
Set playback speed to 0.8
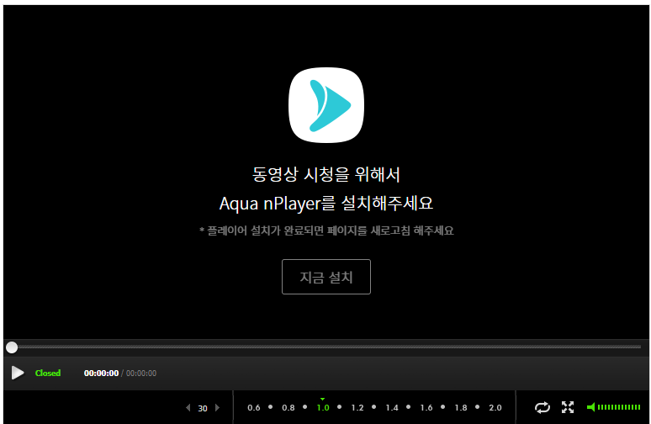(x=288, y=408)
